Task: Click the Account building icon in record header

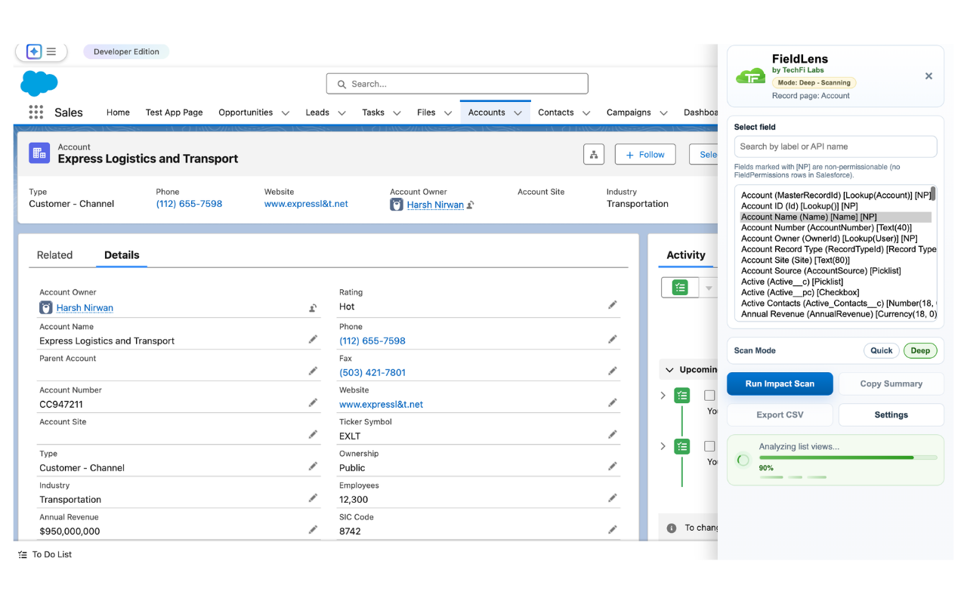Action: tap(39, 153)
